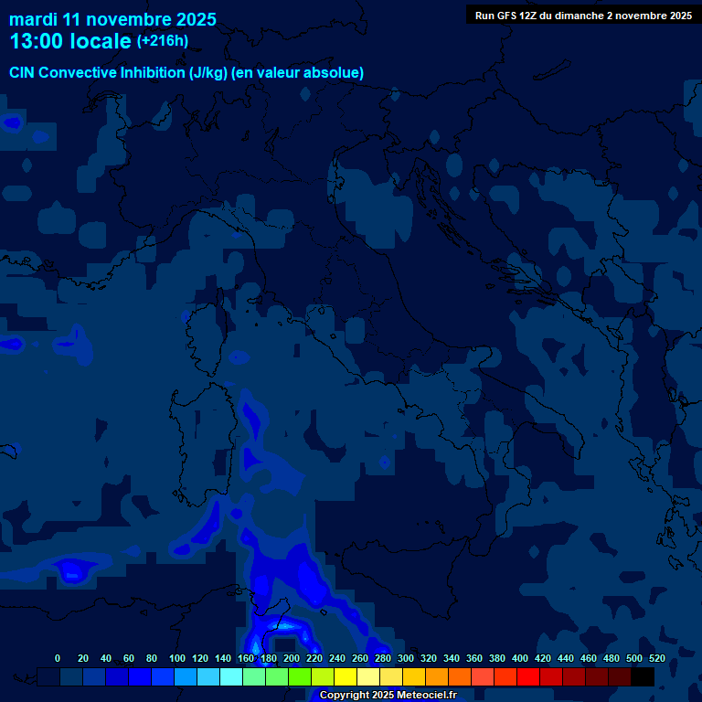Click the pale yellow swatch near label 260
Screen dimensions: 702x702
tap(368, 676)
